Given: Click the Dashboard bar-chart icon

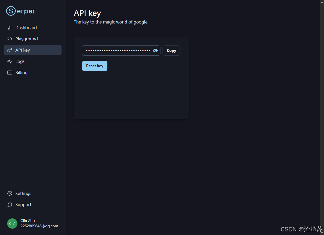Looking at the screenshot, I should 10,28.
